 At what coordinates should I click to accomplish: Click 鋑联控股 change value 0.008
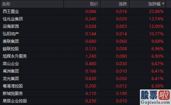pyautogui.click(x=122, y=49)
